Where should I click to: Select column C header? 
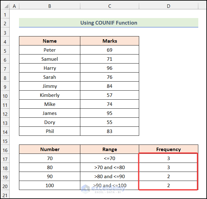pyautogui.click(x=110, y=6)
